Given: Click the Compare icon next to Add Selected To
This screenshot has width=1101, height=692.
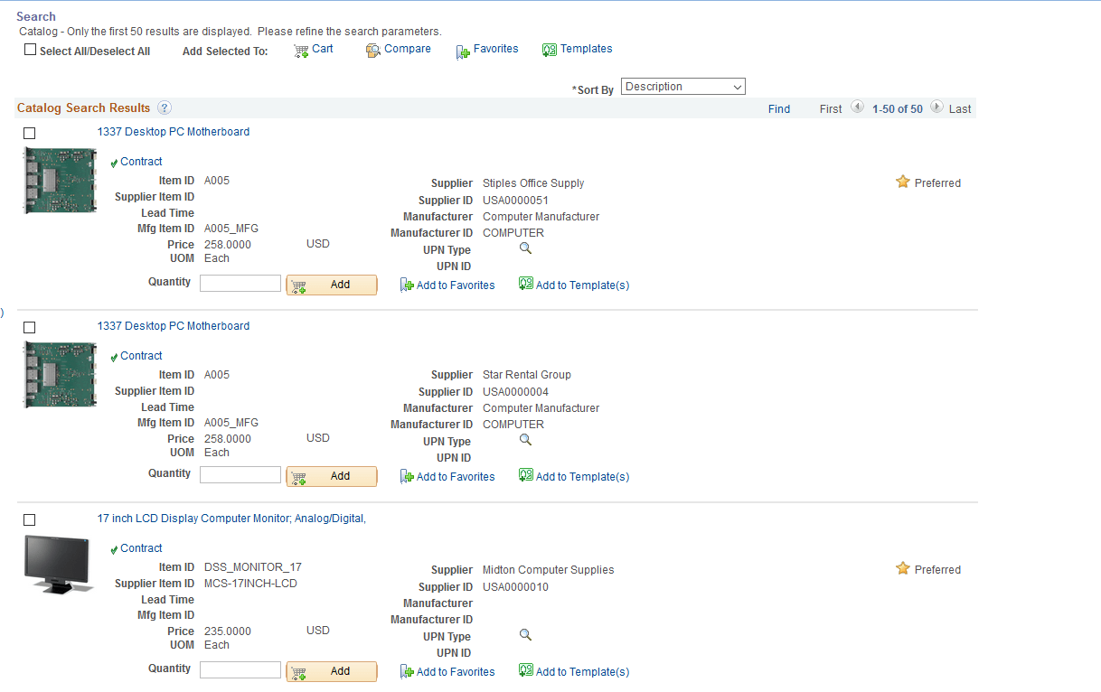Looking at the screenshot, I should click(x=373, y=51).
